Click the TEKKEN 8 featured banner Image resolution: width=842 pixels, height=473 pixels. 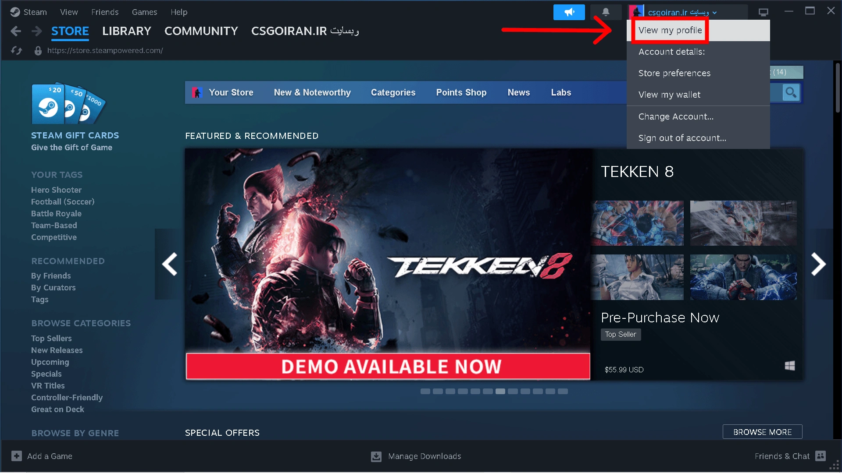pyautogui.click(x=386, y=263)
